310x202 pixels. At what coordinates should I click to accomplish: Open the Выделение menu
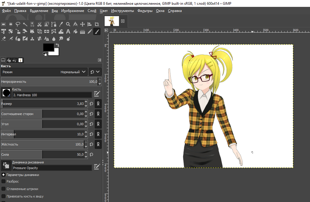[x=39, y=11]
